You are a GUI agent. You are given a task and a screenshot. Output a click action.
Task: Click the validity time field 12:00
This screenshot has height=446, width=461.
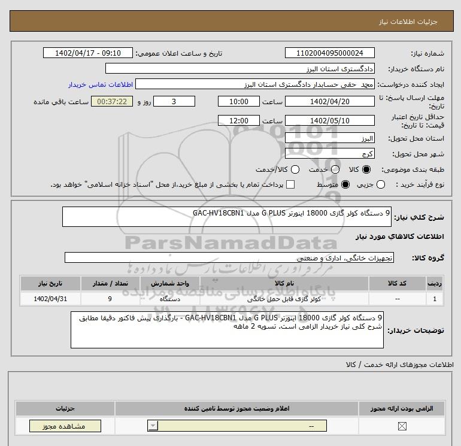click(239, 120)
